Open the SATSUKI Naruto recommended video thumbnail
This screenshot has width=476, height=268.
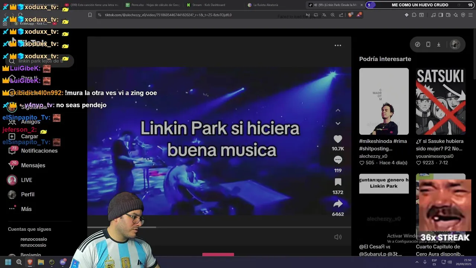pos(441,101)
